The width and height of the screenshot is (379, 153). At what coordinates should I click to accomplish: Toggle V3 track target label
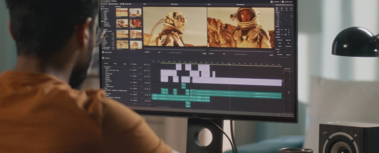click(x=131, y=64)
